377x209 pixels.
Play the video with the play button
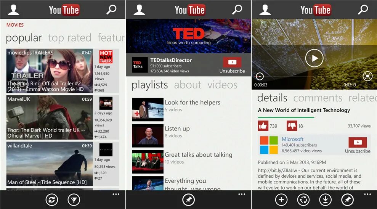(314, 58)
